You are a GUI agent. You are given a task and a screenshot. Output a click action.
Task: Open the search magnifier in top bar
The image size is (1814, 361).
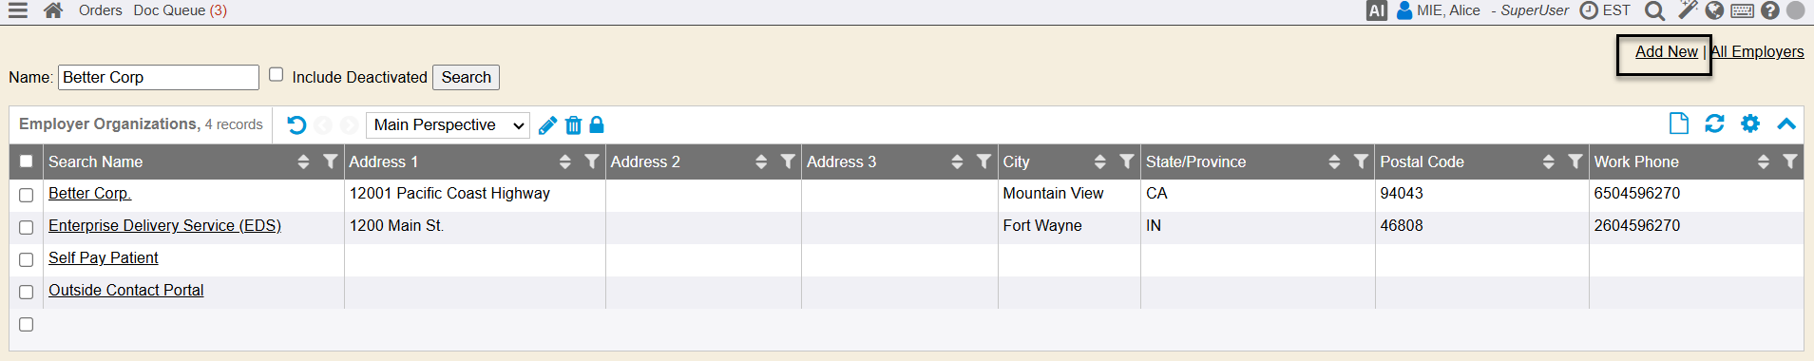click(x=1654, y=10)
